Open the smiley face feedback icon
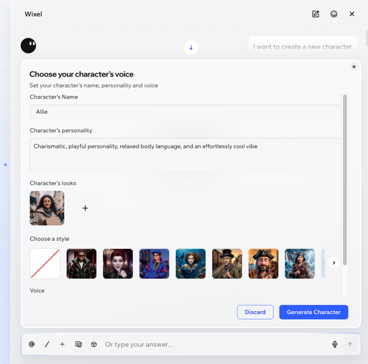 (334, 14)
